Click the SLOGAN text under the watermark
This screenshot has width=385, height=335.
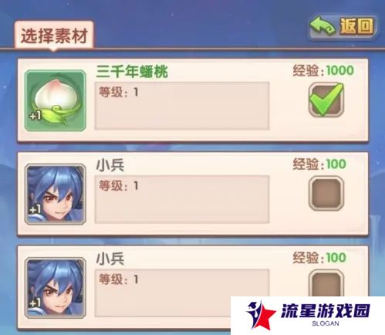coord(326,323)
